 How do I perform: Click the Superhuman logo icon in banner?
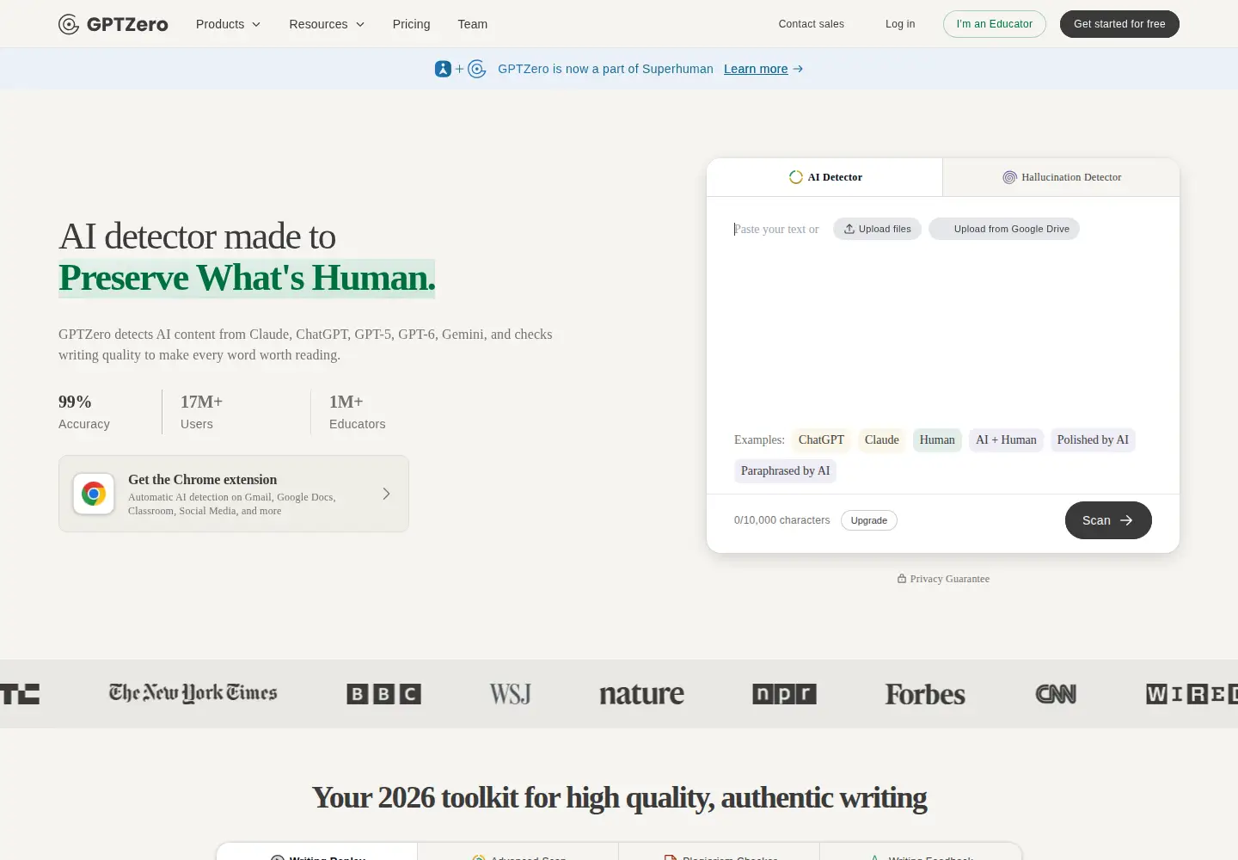tap(443, 69)
